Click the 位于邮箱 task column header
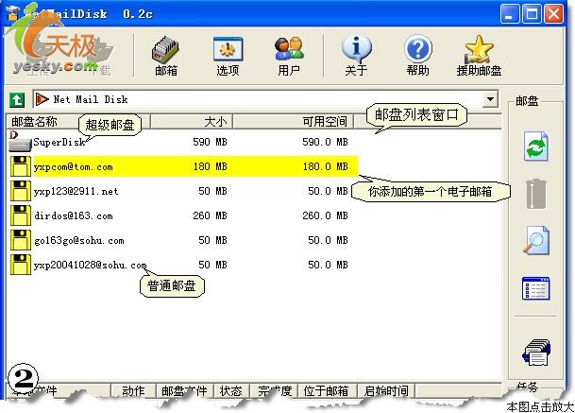Screen dimensions: 575x413 pyautogui.click(x=326, y=391)
